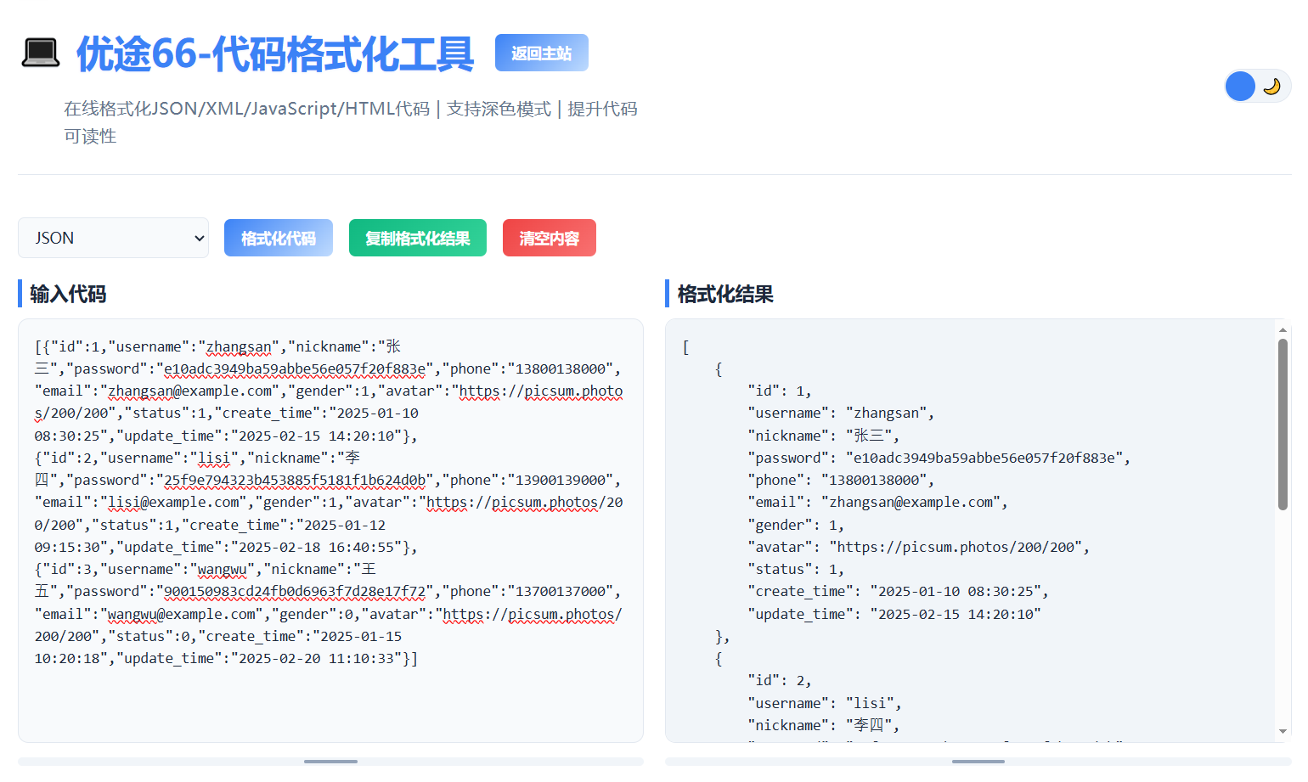The height and width of the screenshot is (782, 1308).
Task: Click the 输入代码 heading
Action: pyautogui.click(x=68, y=294)
